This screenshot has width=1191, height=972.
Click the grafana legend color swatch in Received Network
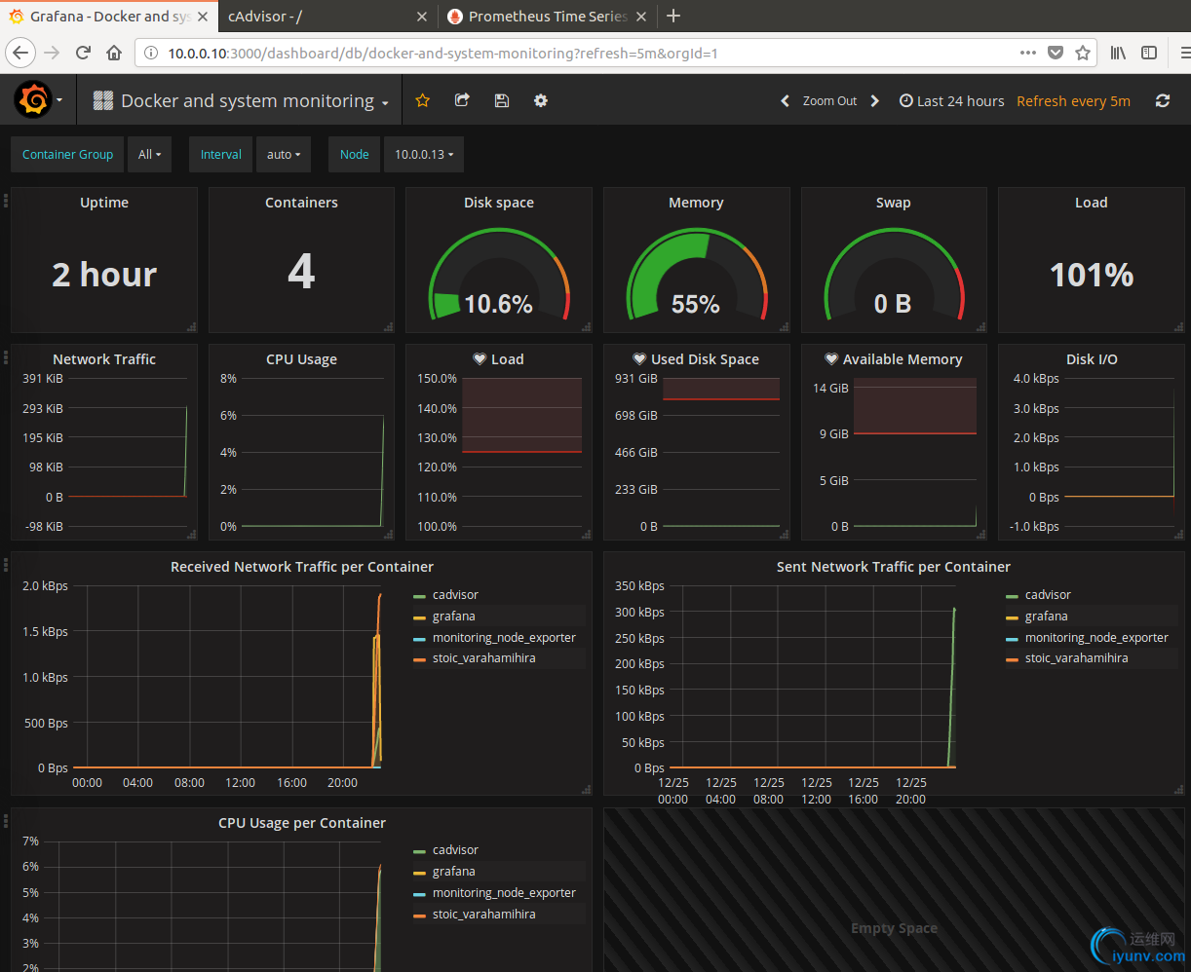[x=419, y=617]
